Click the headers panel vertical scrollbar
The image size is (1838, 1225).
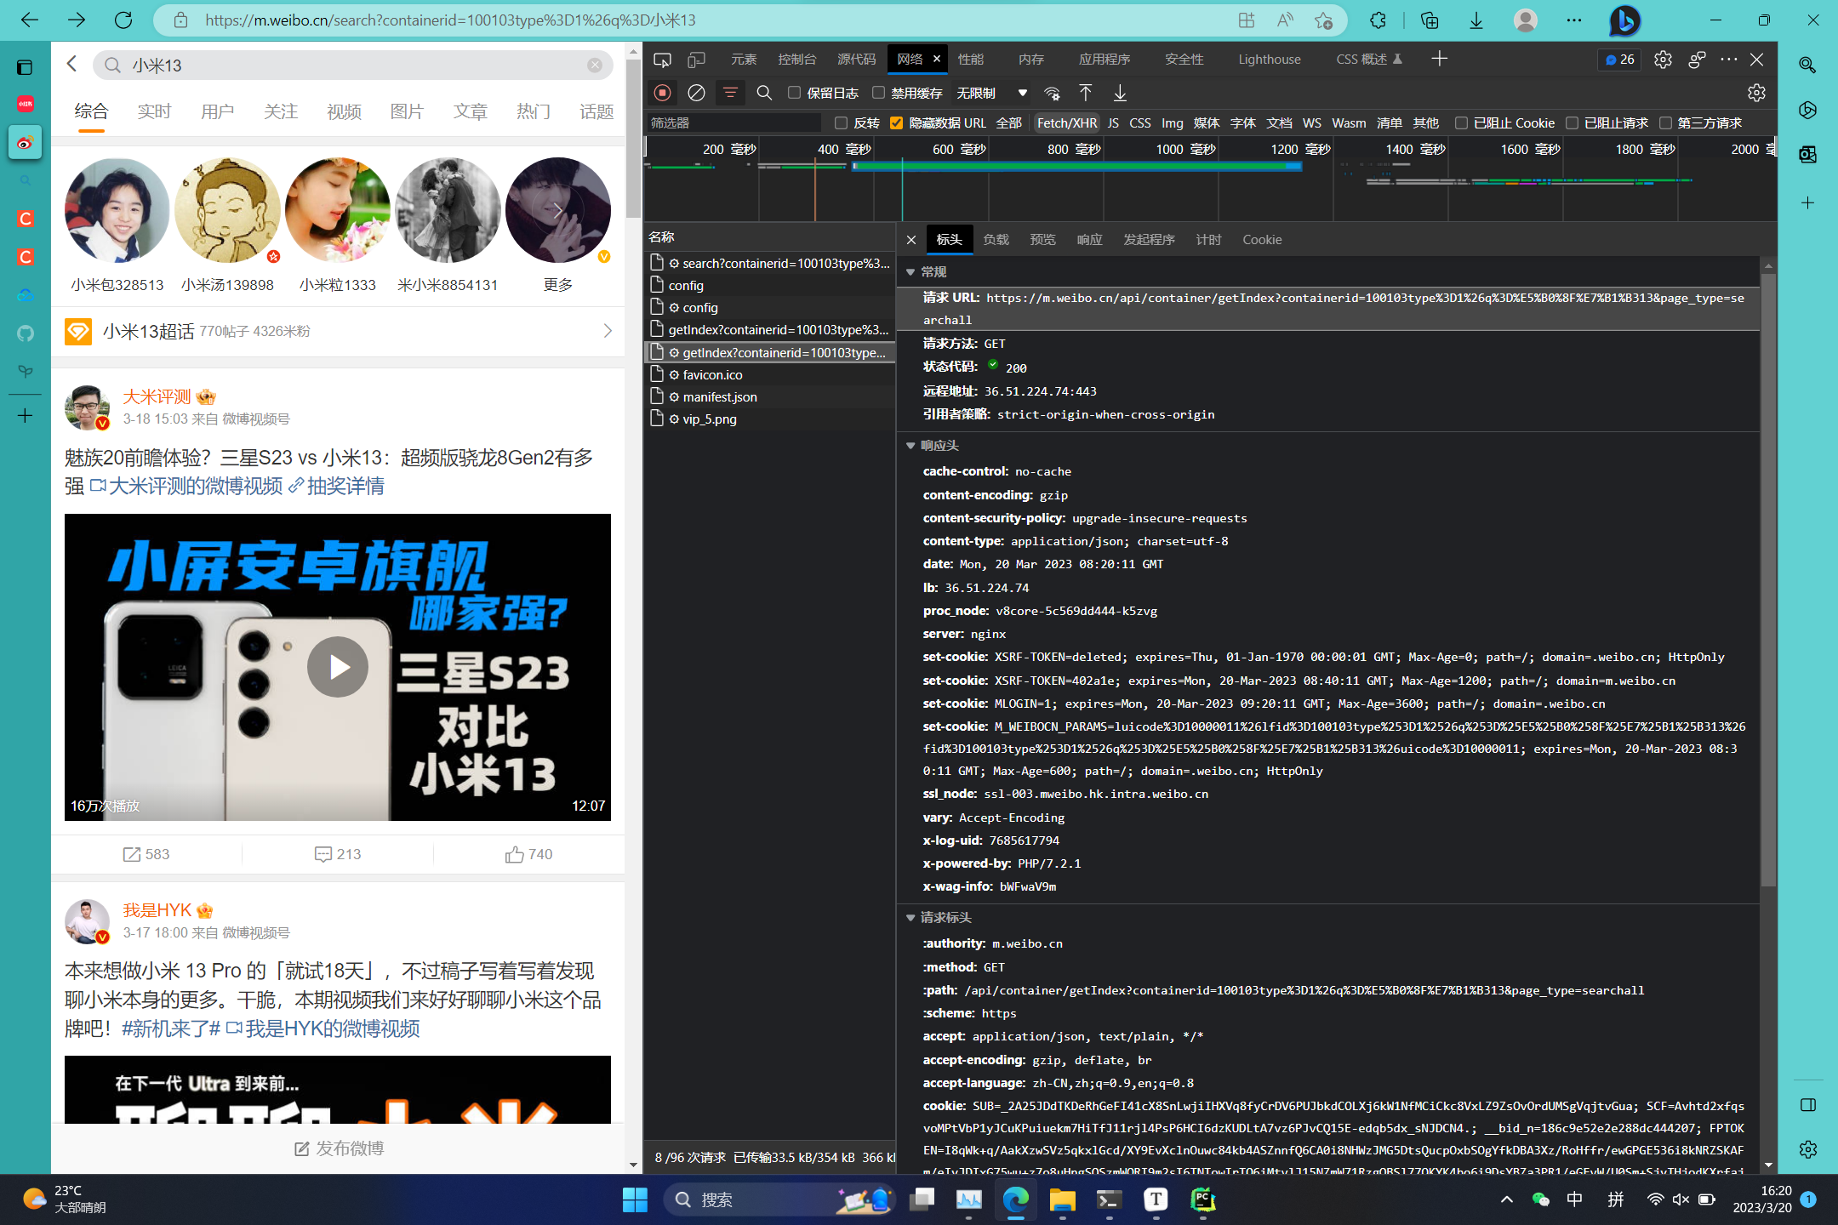click(1768, 578)
